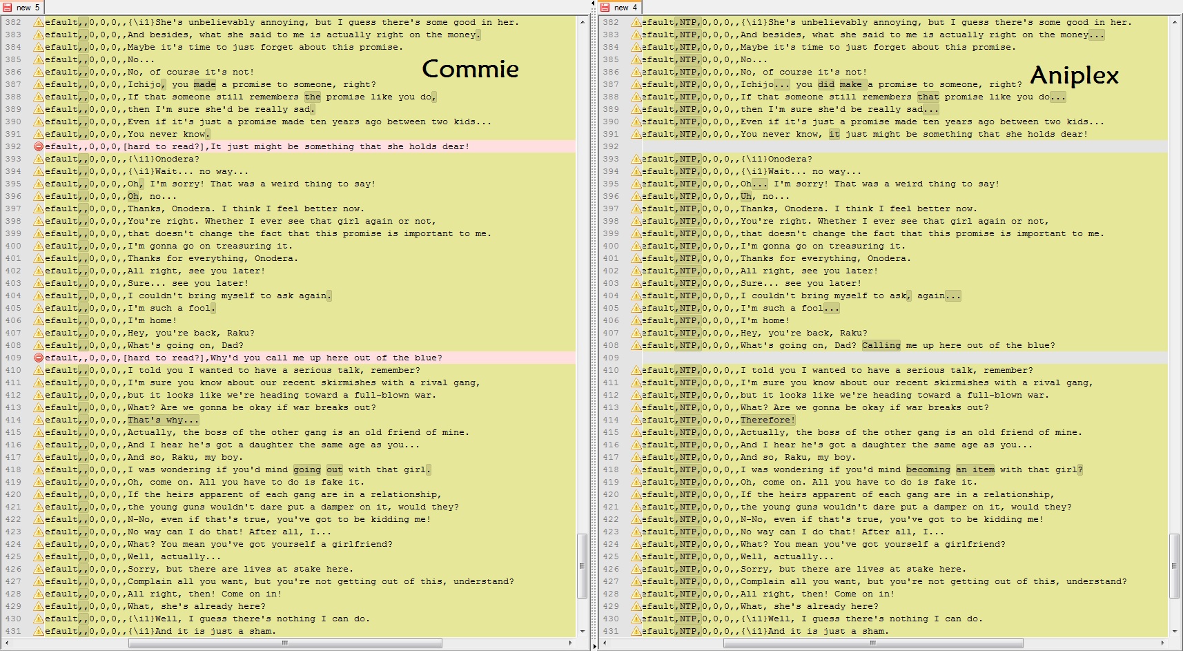Click warning icon on line 388 in Commie pane
The image size is (1183, 651).
point(39,97)
